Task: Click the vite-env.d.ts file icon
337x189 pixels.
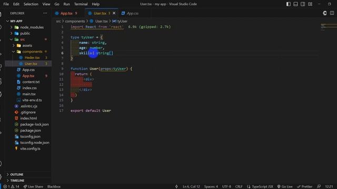Action: (x=19, y=100)
